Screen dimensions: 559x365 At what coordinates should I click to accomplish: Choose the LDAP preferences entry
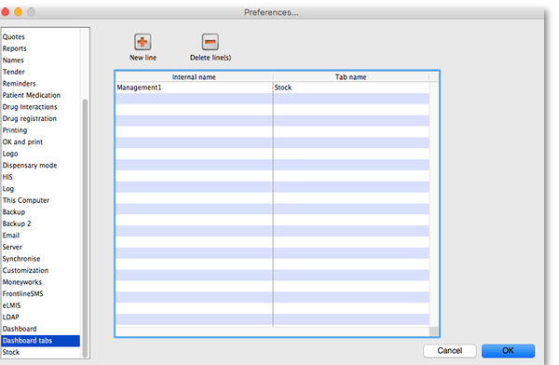tap(10, 317)
